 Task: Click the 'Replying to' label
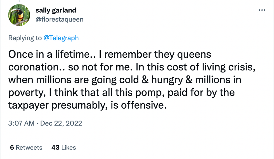pyautogui.click(x=25, y=38)
